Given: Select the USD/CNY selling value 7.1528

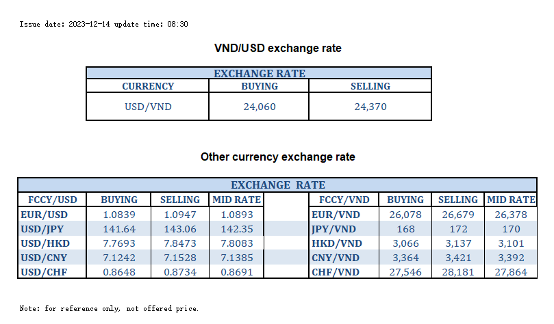Looking at the screenshot, I should 180,258.
